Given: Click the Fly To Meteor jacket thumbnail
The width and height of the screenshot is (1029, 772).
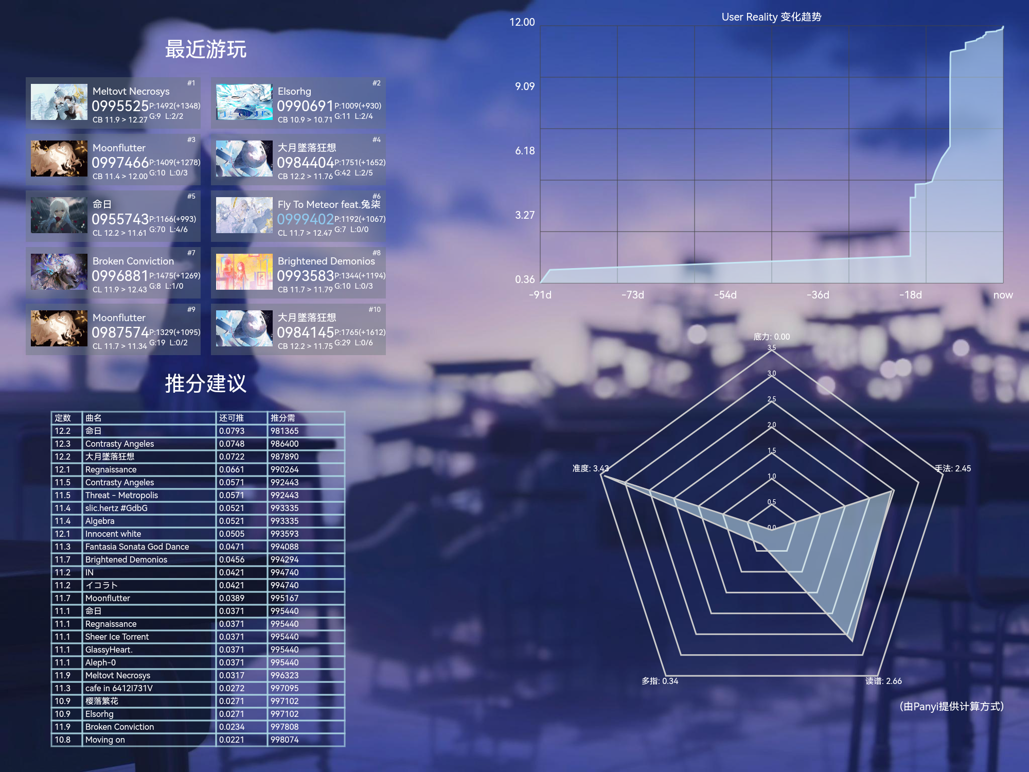Looking at the screenshot, I should (244, 215).
